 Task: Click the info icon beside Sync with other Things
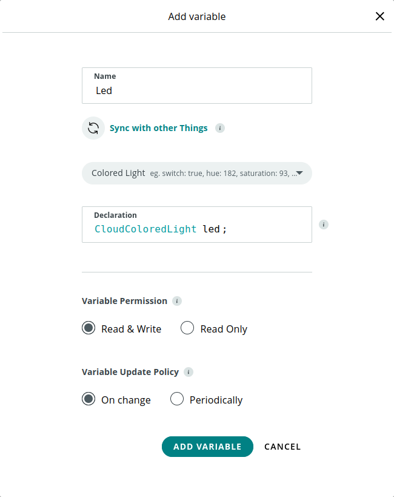(219, 128)
